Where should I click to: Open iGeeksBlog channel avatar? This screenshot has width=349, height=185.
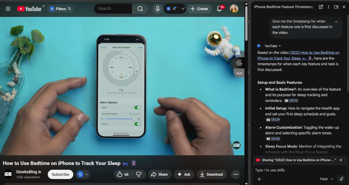[8, 174]
